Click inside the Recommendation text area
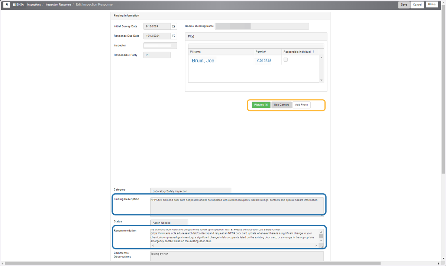Image resolution: width=446 pixels, height=266 pixels. (234, 236)
